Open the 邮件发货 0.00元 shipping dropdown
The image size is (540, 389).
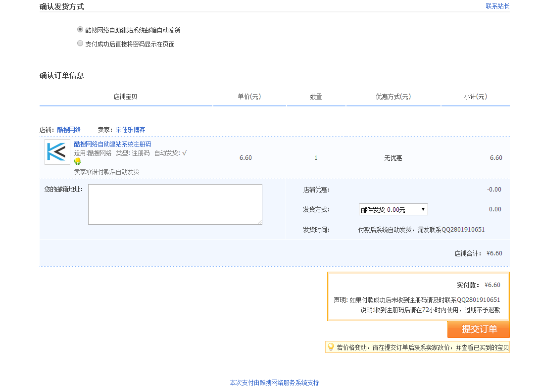tap(393, 209)
